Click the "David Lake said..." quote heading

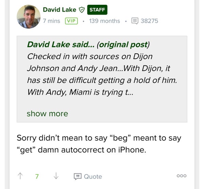point(61,45)
